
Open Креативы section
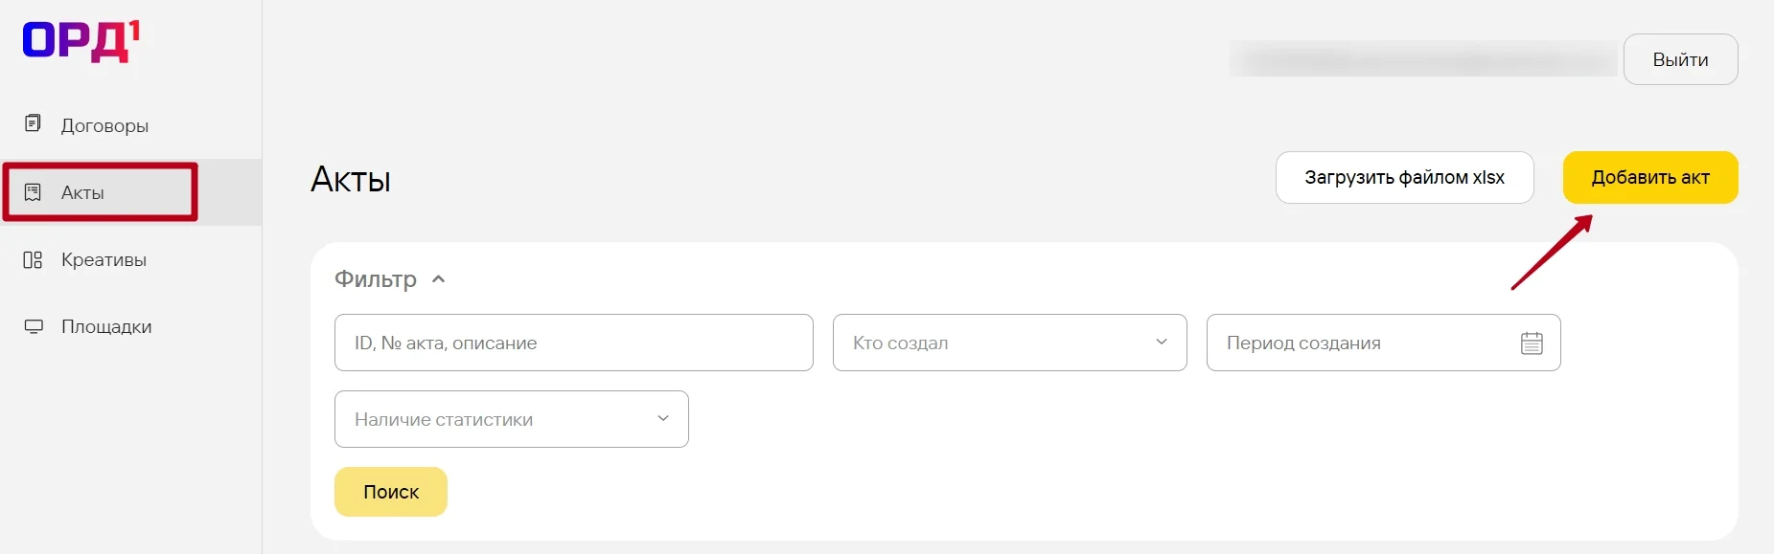(104, 259)
